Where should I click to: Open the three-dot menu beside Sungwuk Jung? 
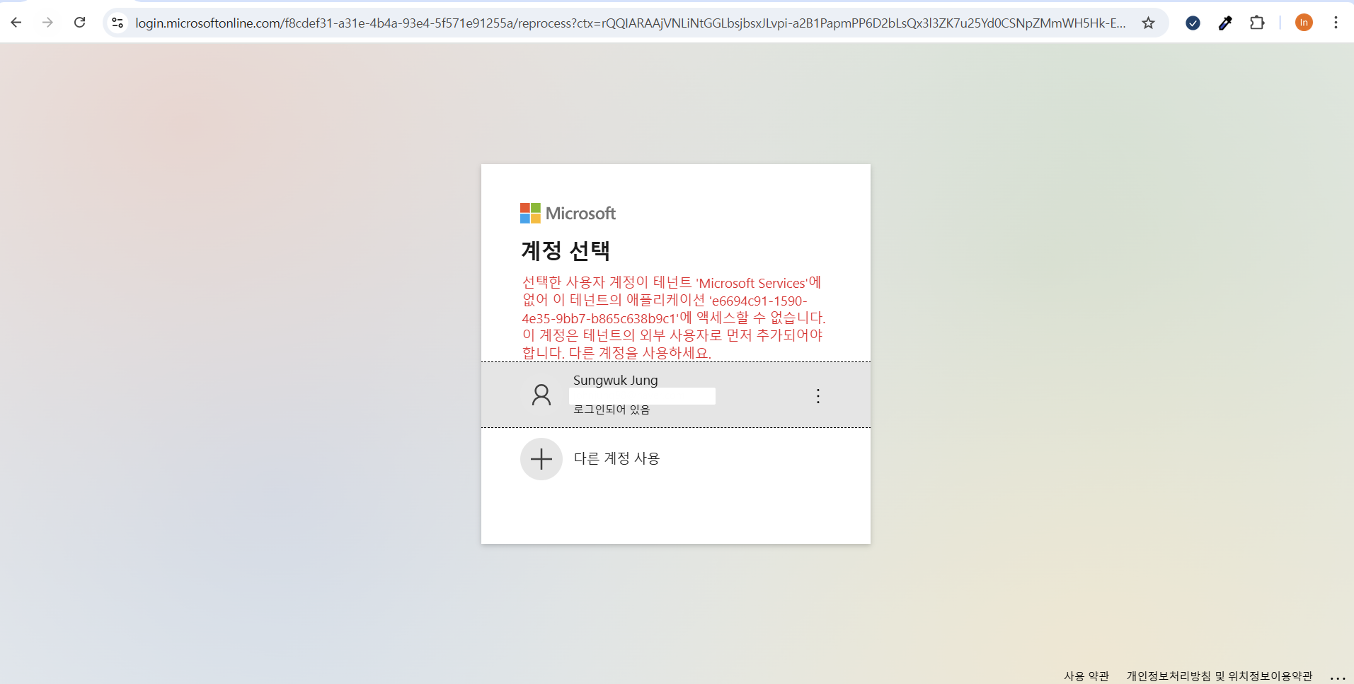point(817,395)
